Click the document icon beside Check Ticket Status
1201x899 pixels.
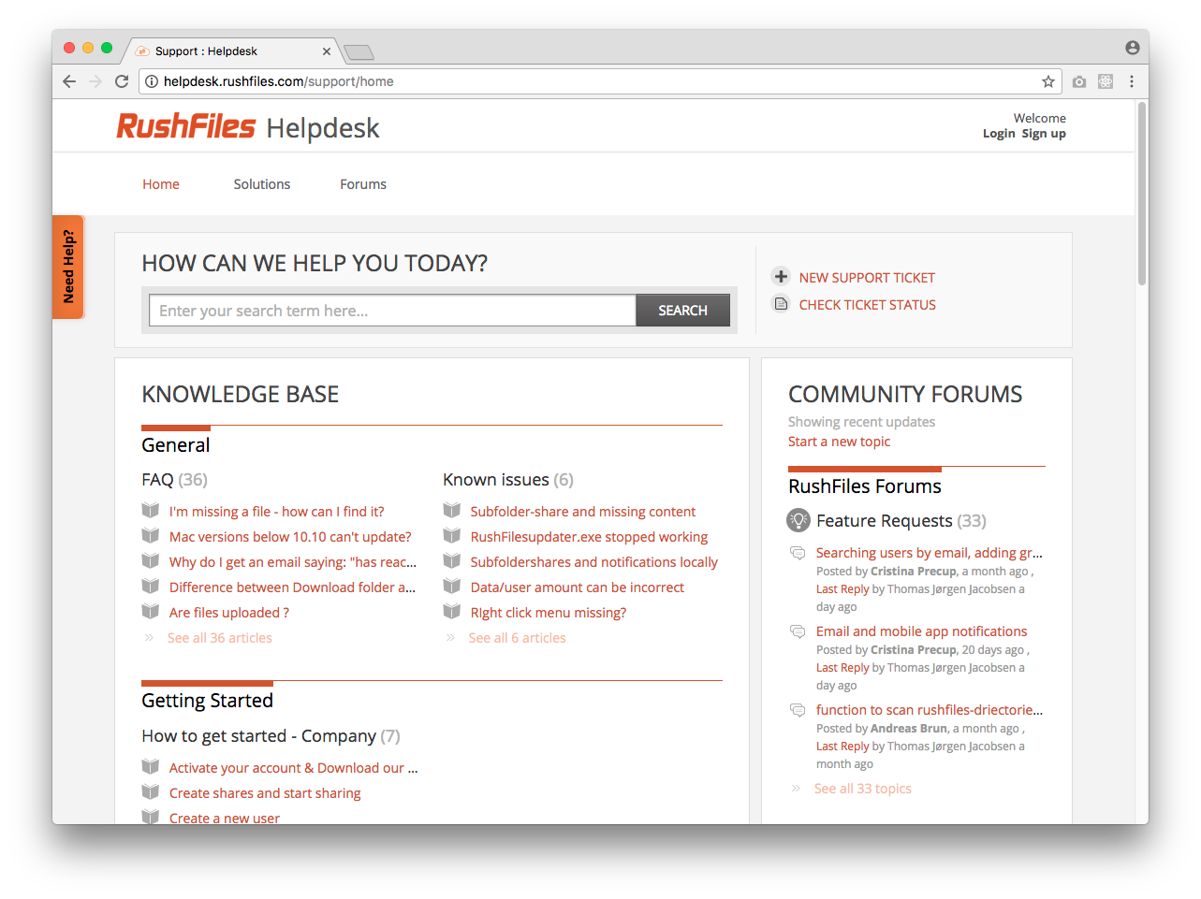[x=781, y=303]
